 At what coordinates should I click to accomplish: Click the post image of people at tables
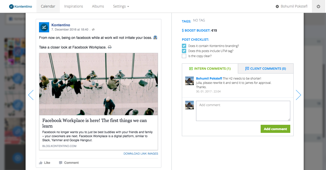(99, 84)
